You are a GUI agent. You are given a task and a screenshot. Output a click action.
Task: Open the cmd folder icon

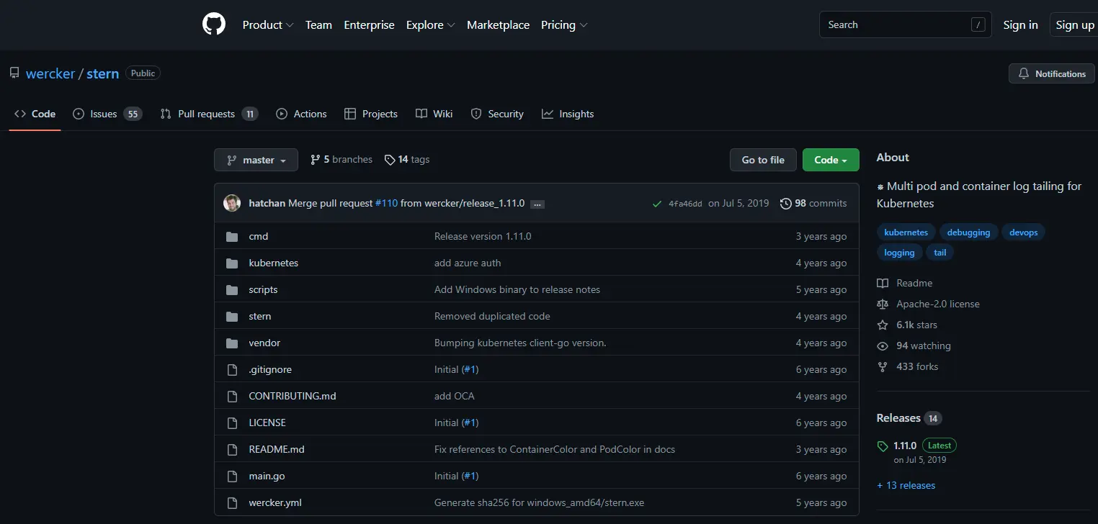click(232, 236)
